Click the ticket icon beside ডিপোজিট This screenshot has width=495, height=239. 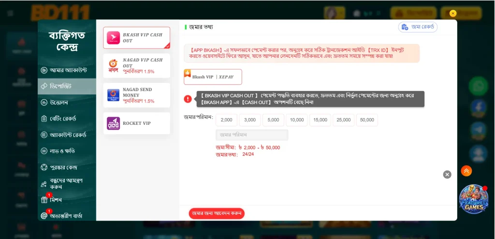pyautogui.click(x=44, y=86)
